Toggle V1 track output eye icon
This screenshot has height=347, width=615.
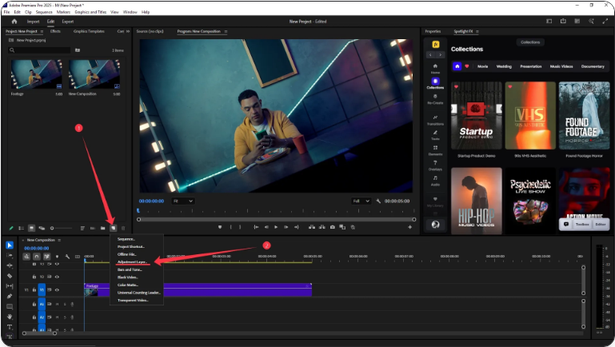(57, 289)
